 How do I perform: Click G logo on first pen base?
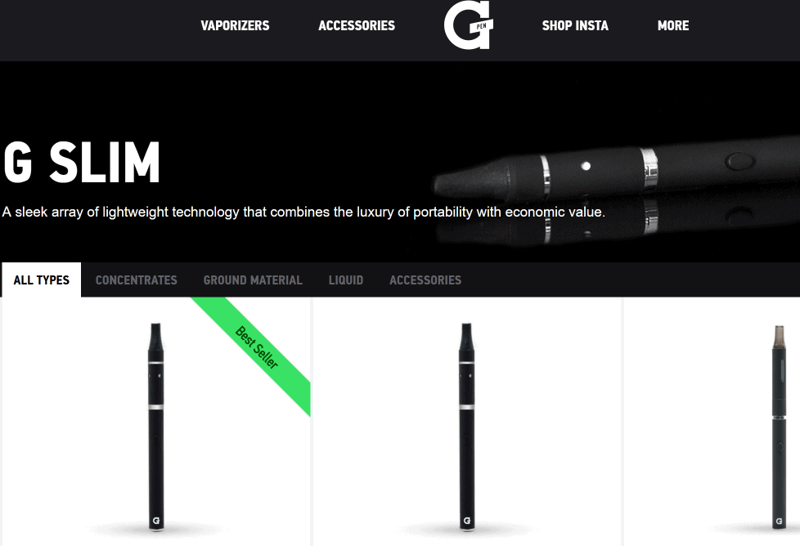[156, 521]
